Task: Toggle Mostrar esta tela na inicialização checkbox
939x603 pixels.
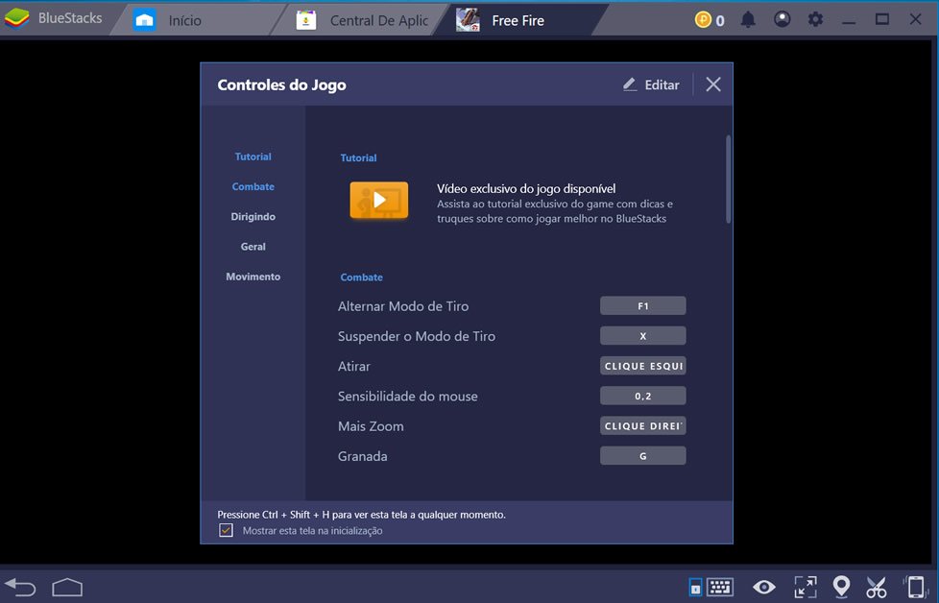Action: [x=226, y=530]
